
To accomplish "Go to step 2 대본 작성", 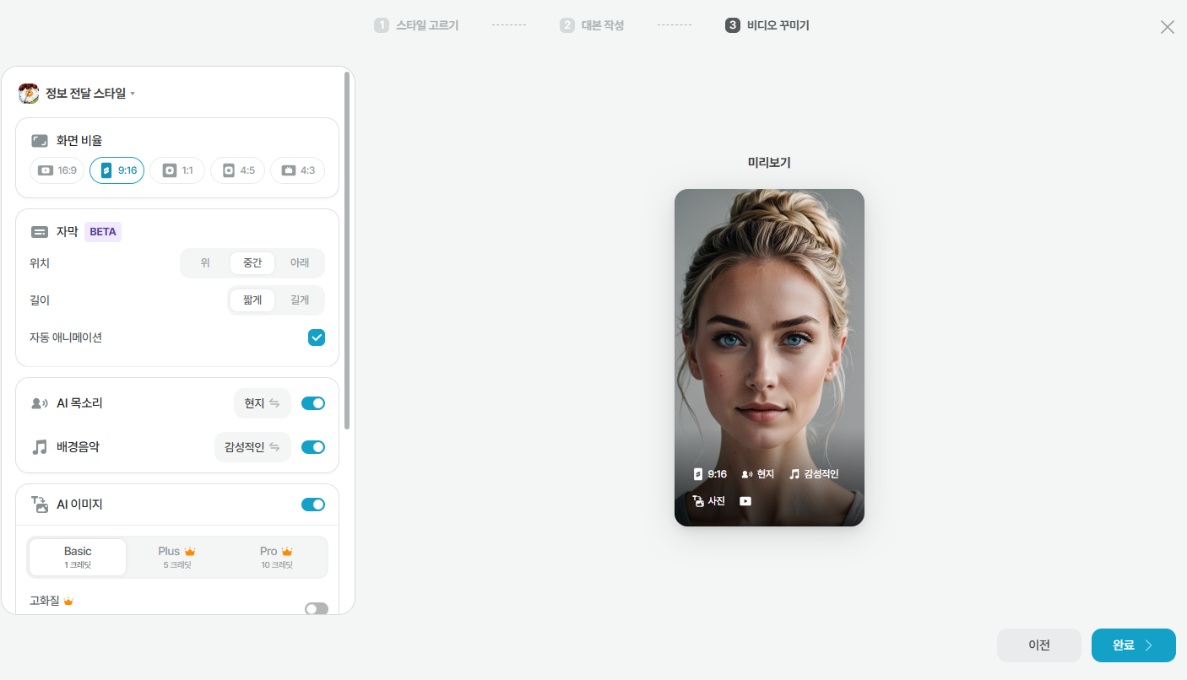I will (592, 25).
